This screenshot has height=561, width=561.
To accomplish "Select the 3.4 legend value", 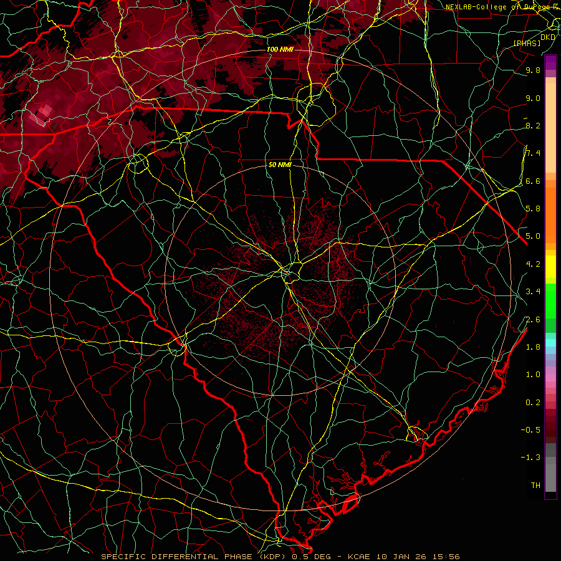I will point(533,292).
